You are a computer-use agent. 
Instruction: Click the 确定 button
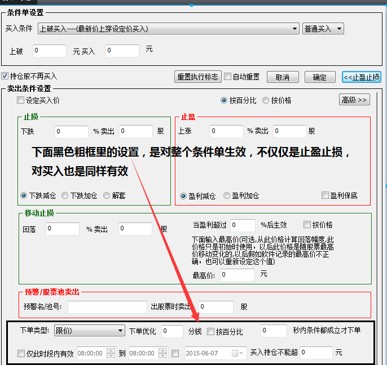(320, 77)
